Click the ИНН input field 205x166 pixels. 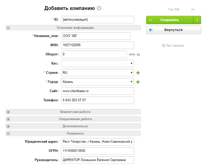(x=98, y=45)
